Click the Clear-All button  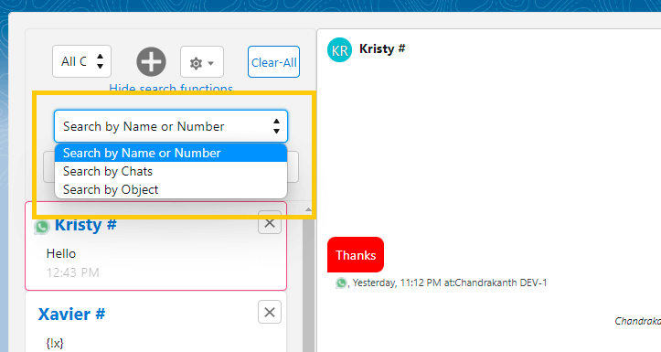273,62
